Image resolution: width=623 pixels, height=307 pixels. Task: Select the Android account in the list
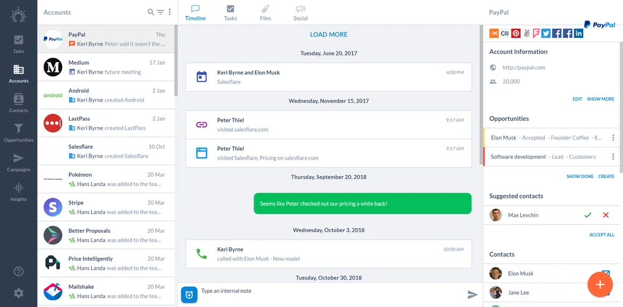click(106, 95)
